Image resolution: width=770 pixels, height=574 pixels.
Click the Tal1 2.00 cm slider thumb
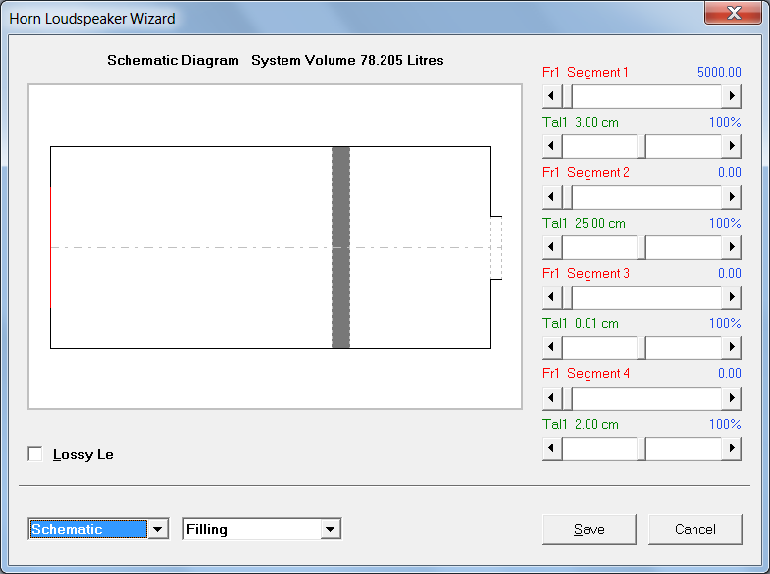pyautogui.click(x=642, y=447)
